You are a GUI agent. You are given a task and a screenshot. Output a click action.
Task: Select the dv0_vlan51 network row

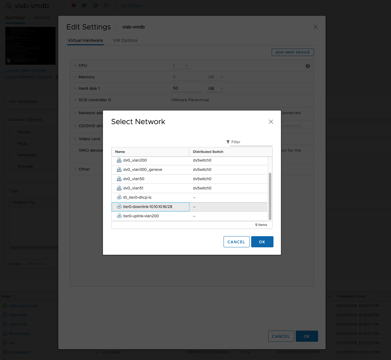(x=189, y=188)
